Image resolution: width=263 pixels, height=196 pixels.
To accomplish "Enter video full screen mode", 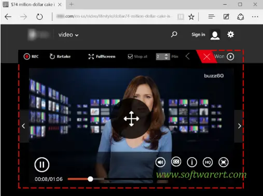I will (224, 162).
